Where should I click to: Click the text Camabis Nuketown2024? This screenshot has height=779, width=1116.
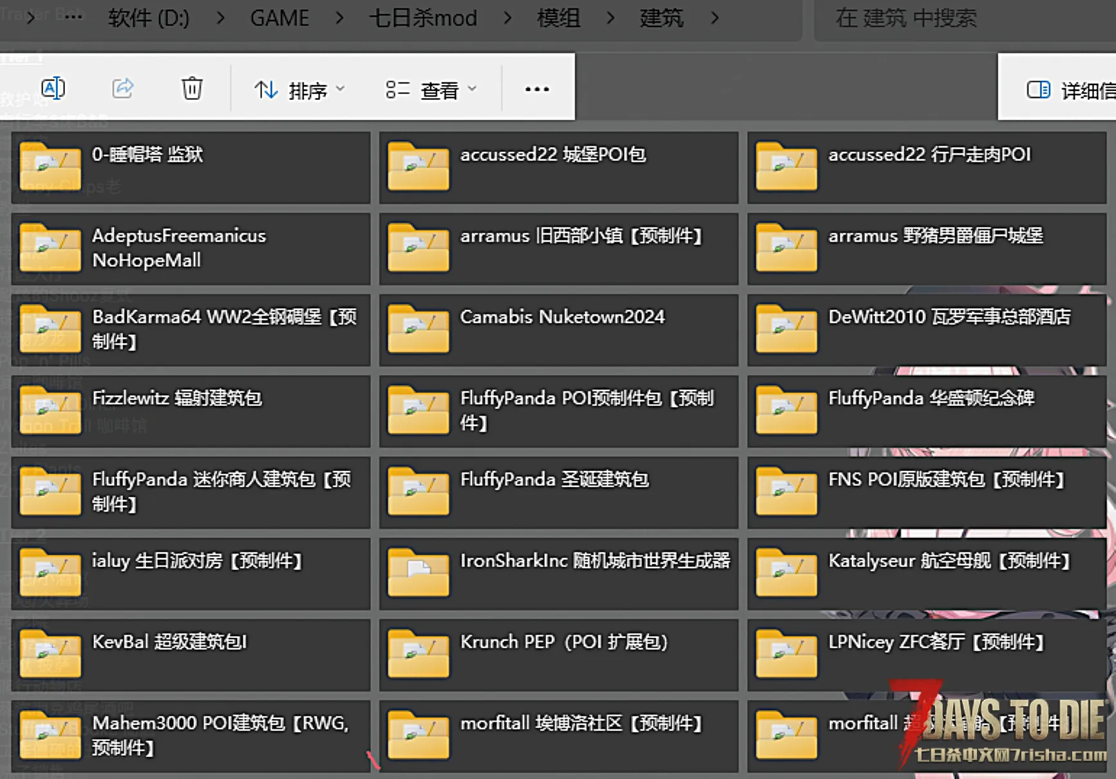(562, 317)
